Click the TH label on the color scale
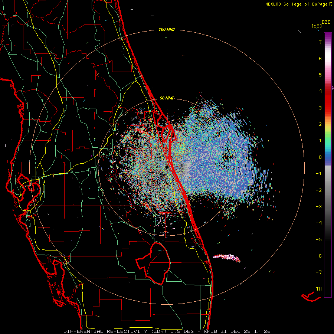The height and width of the screenshot is (334, 334). point(319,289)
